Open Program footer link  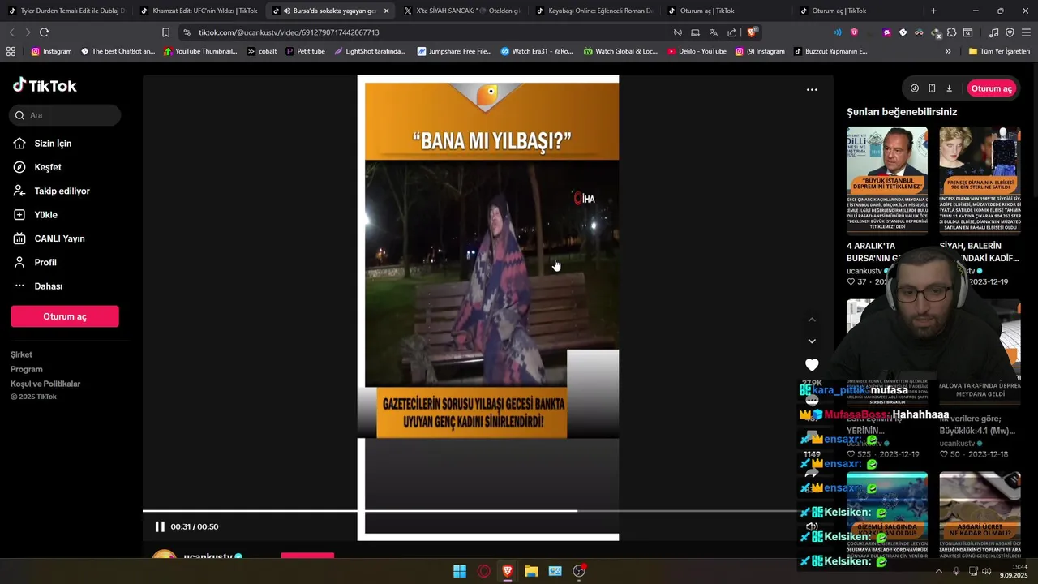[26, 369]
